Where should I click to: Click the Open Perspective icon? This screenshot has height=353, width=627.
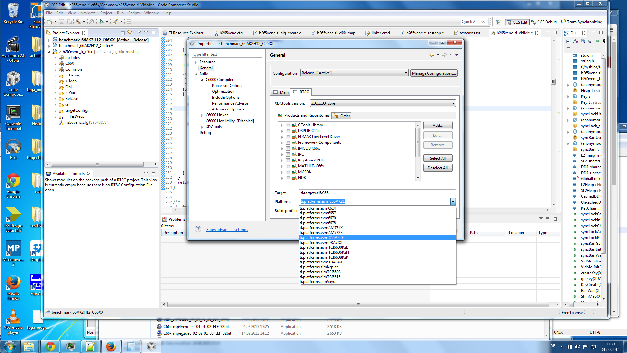(x=498, y=22)
